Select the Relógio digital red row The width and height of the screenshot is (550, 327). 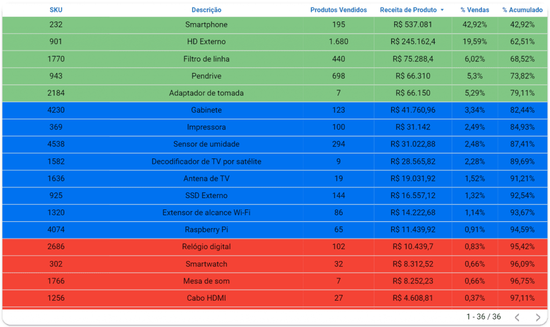pyautogui.click(x=206, y=247)
